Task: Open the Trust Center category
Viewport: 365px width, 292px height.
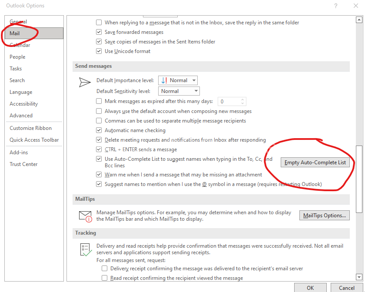Action: click(23, 164)
